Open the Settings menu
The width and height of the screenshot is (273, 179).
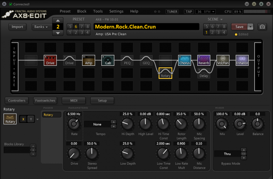[116, 11]
